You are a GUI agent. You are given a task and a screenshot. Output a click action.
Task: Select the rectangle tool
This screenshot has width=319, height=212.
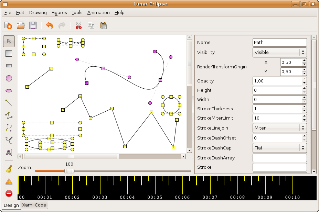click(9, 66)
